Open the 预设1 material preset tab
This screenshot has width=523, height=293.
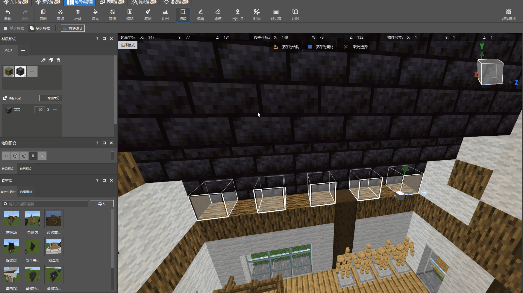coord(8,50)
